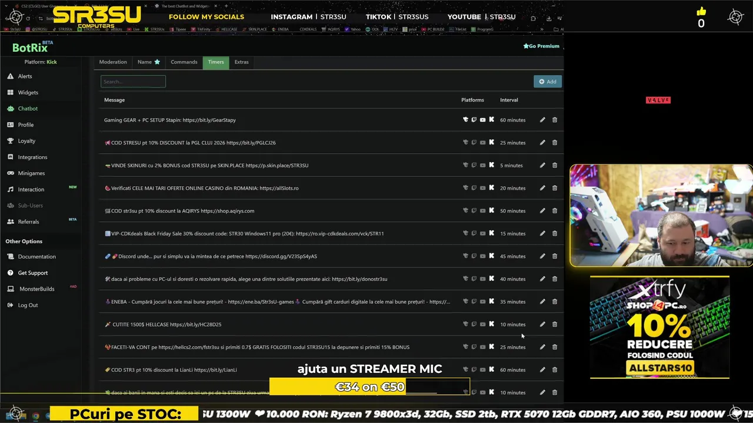
Task: Open Alerts in the BotRix sidebar
Action: pos(25,76)
